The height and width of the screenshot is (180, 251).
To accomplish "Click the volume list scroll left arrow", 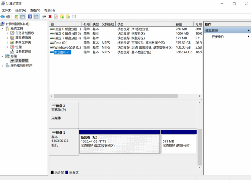I will 51,96.
